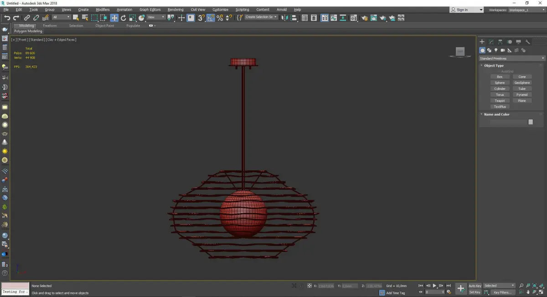The height and width of the screenshot is (297, 547).
Task: Open the Rendering menu
Action: coord(175,10)
